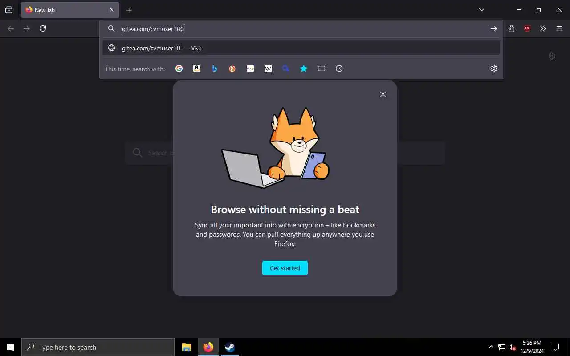Search in Bookmarks using star icon
This screenshot has width=570, height=356.
304,69
